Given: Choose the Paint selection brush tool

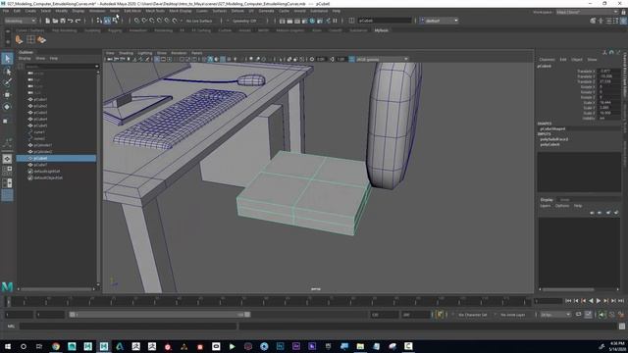Looking at the screenshot, I should pyautogui.click(x=7, y=82).
